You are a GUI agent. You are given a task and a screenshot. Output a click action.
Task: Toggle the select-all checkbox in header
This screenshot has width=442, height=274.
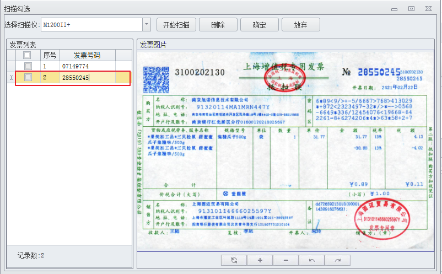(x=27, y=55)
